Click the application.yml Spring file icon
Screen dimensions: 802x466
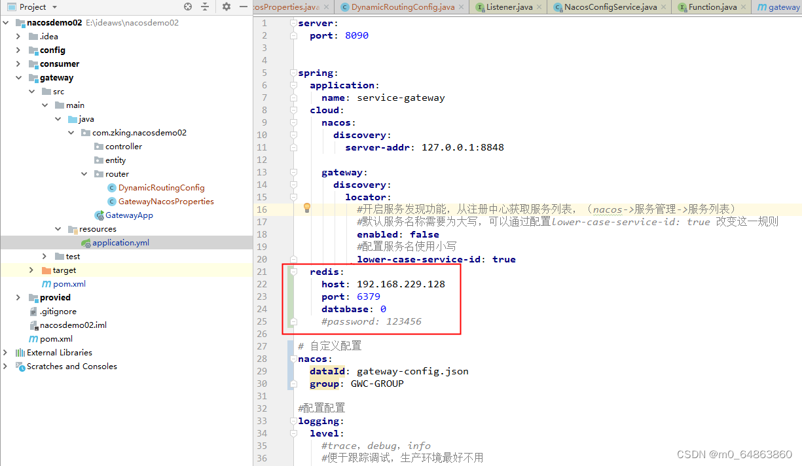click(x=86, y=243)
